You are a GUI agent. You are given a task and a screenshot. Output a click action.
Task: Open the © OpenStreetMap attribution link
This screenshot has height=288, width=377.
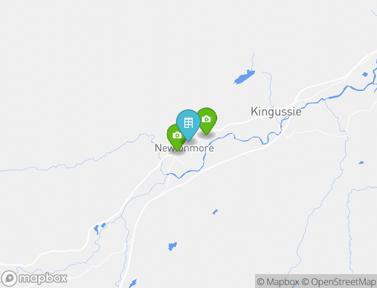(x=339, y=282)
